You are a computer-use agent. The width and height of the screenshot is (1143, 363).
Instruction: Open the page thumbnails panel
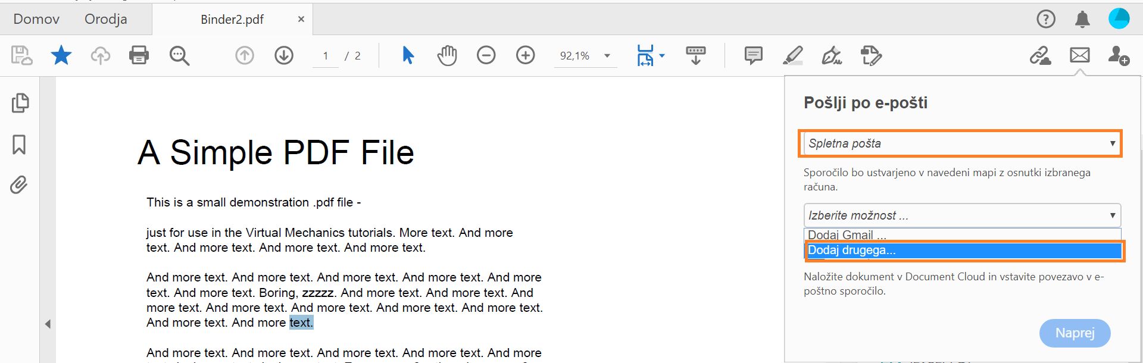click(20, 103)
